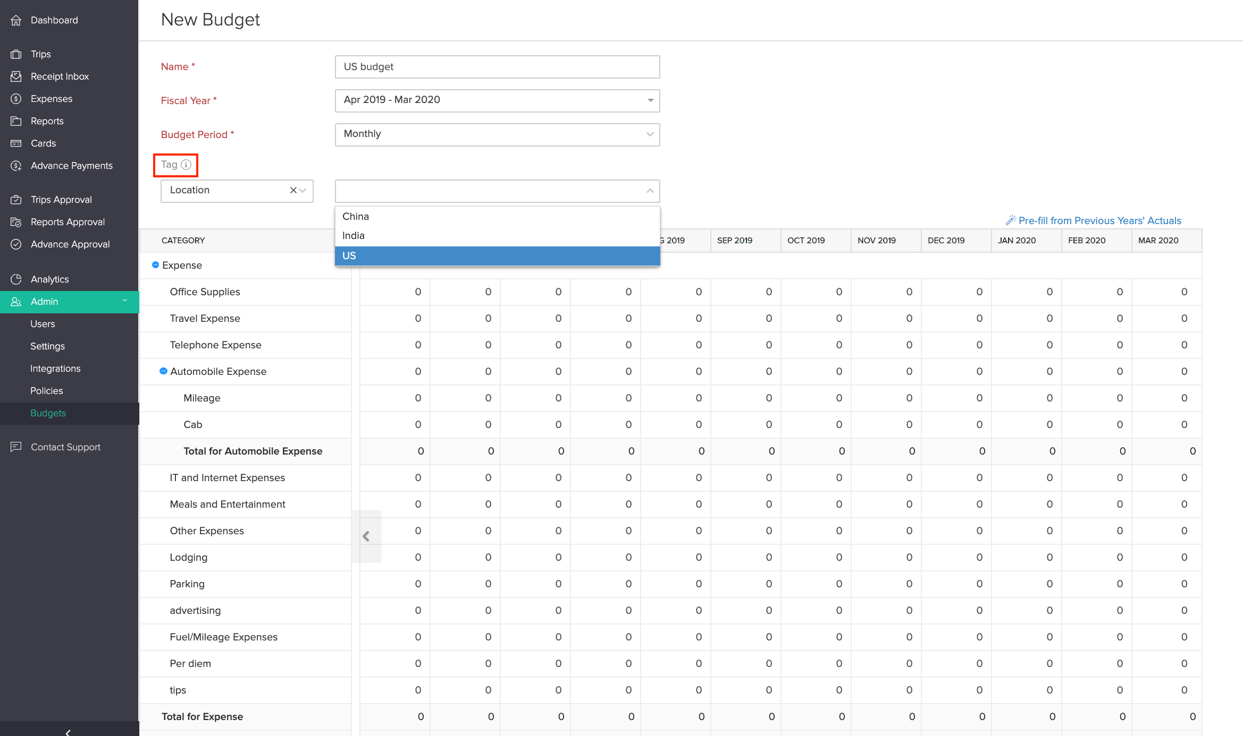Image resolution: width=1243 pixels, height=736 pixels.
Task: Collapse the Expense category group
Action: click(155, 265)
